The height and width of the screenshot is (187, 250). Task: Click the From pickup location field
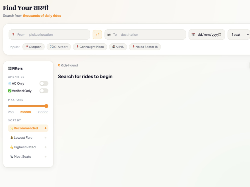[49, 34]
